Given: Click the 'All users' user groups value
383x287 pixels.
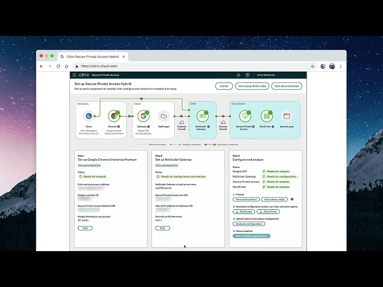Looking at the screenshot, I should pyautogui.click(x=83, y=220).
